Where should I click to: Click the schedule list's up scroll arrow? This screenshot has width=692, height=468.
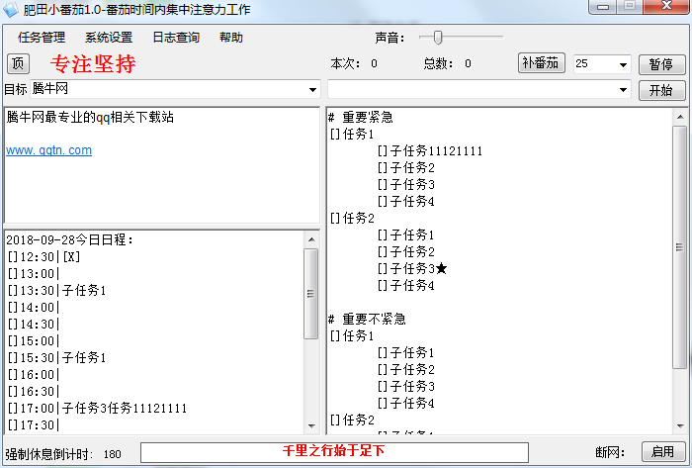coord(311,239)
